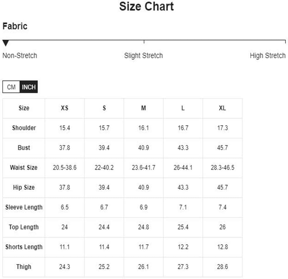Click the Slight Stretch label
The height and width of the screenshot is (279, 288).
(x=144, y=56)
